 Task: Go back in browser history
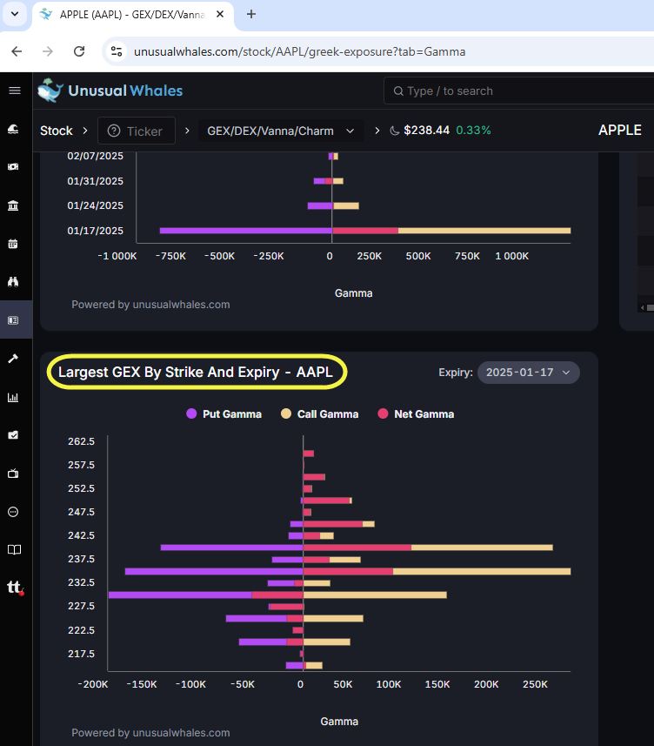(17, 51)
